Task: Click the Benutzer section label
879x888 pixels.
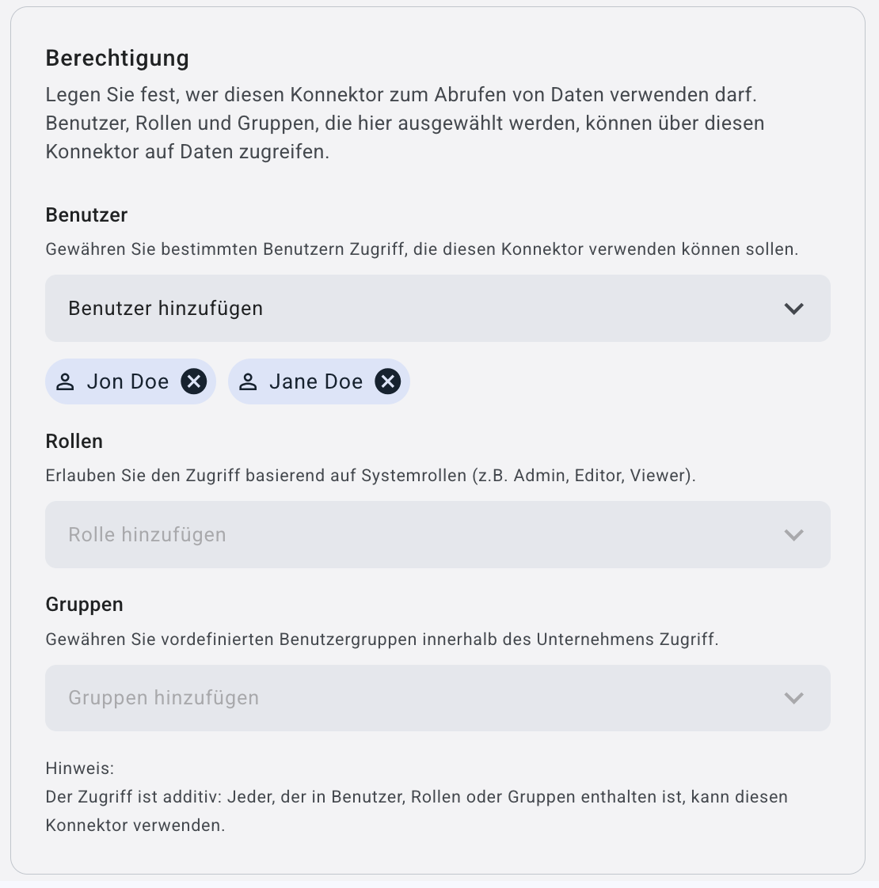Action: pos(86,215)
